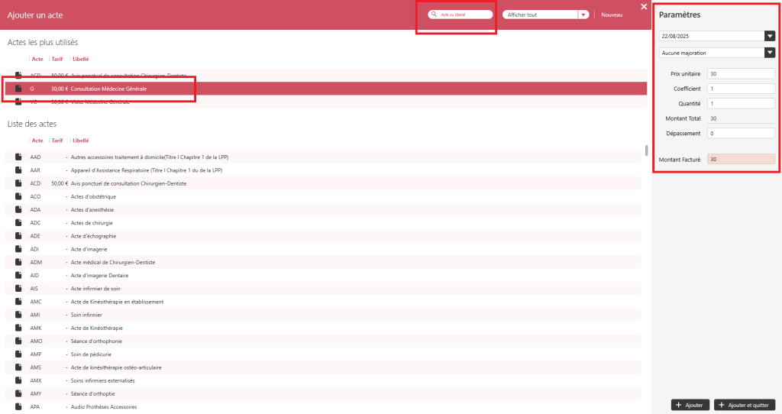Click the document icon beside AMK row

[18, 328]
